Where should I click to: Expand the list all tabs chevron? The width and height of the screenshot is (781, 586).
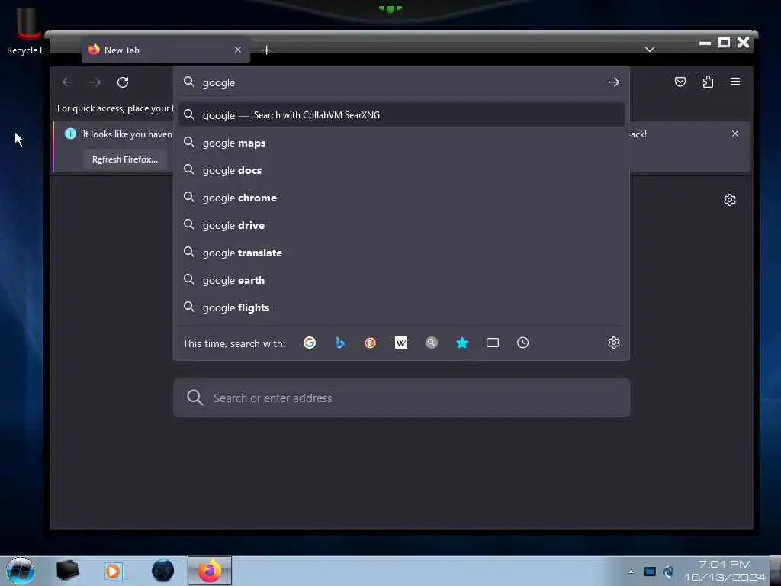[x=650, y=50]
